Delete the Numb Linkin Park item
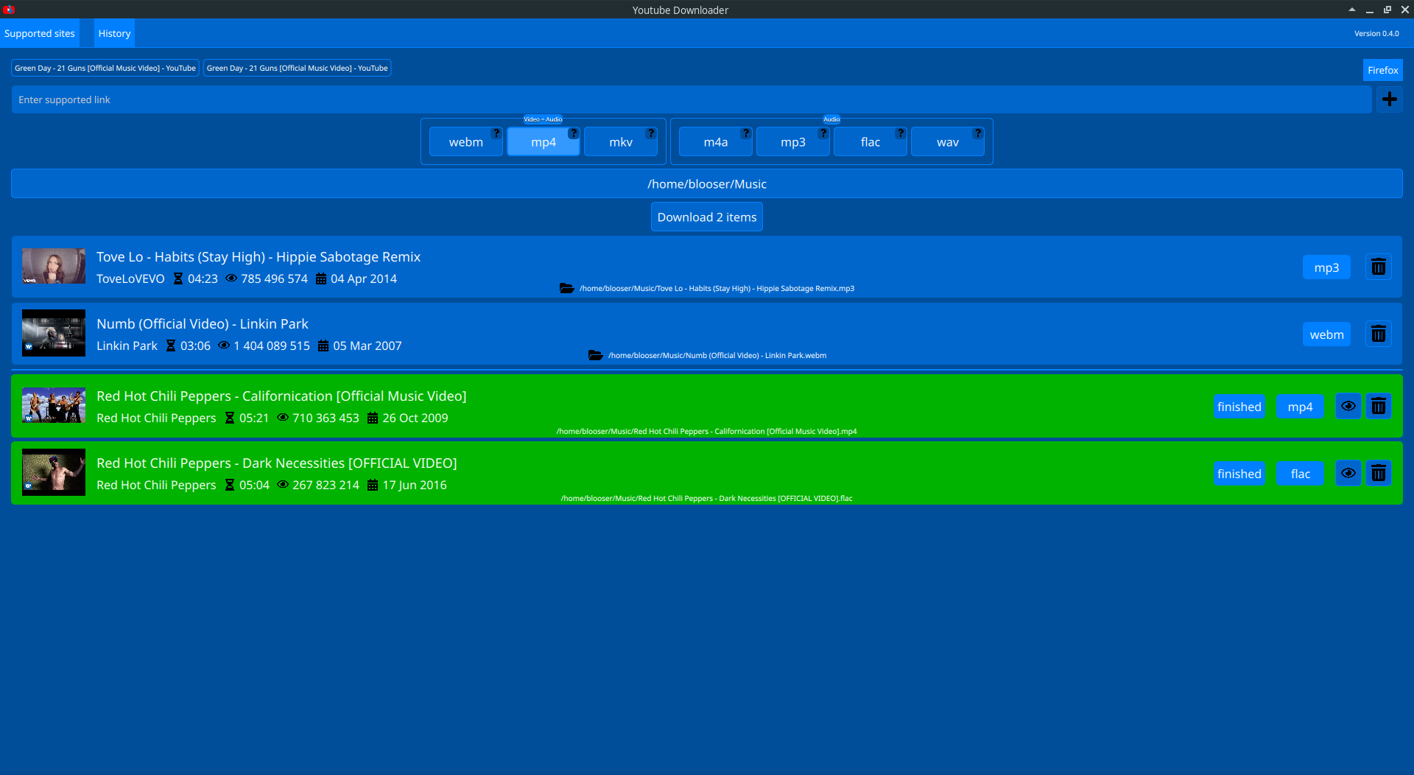The width and height of the screenshot is (1414, 775). click(x=1378, y=334)
